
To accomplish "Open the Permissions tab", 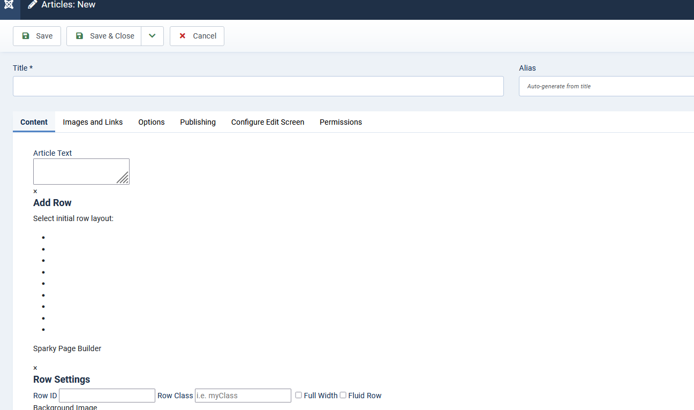I will point(341,122).
